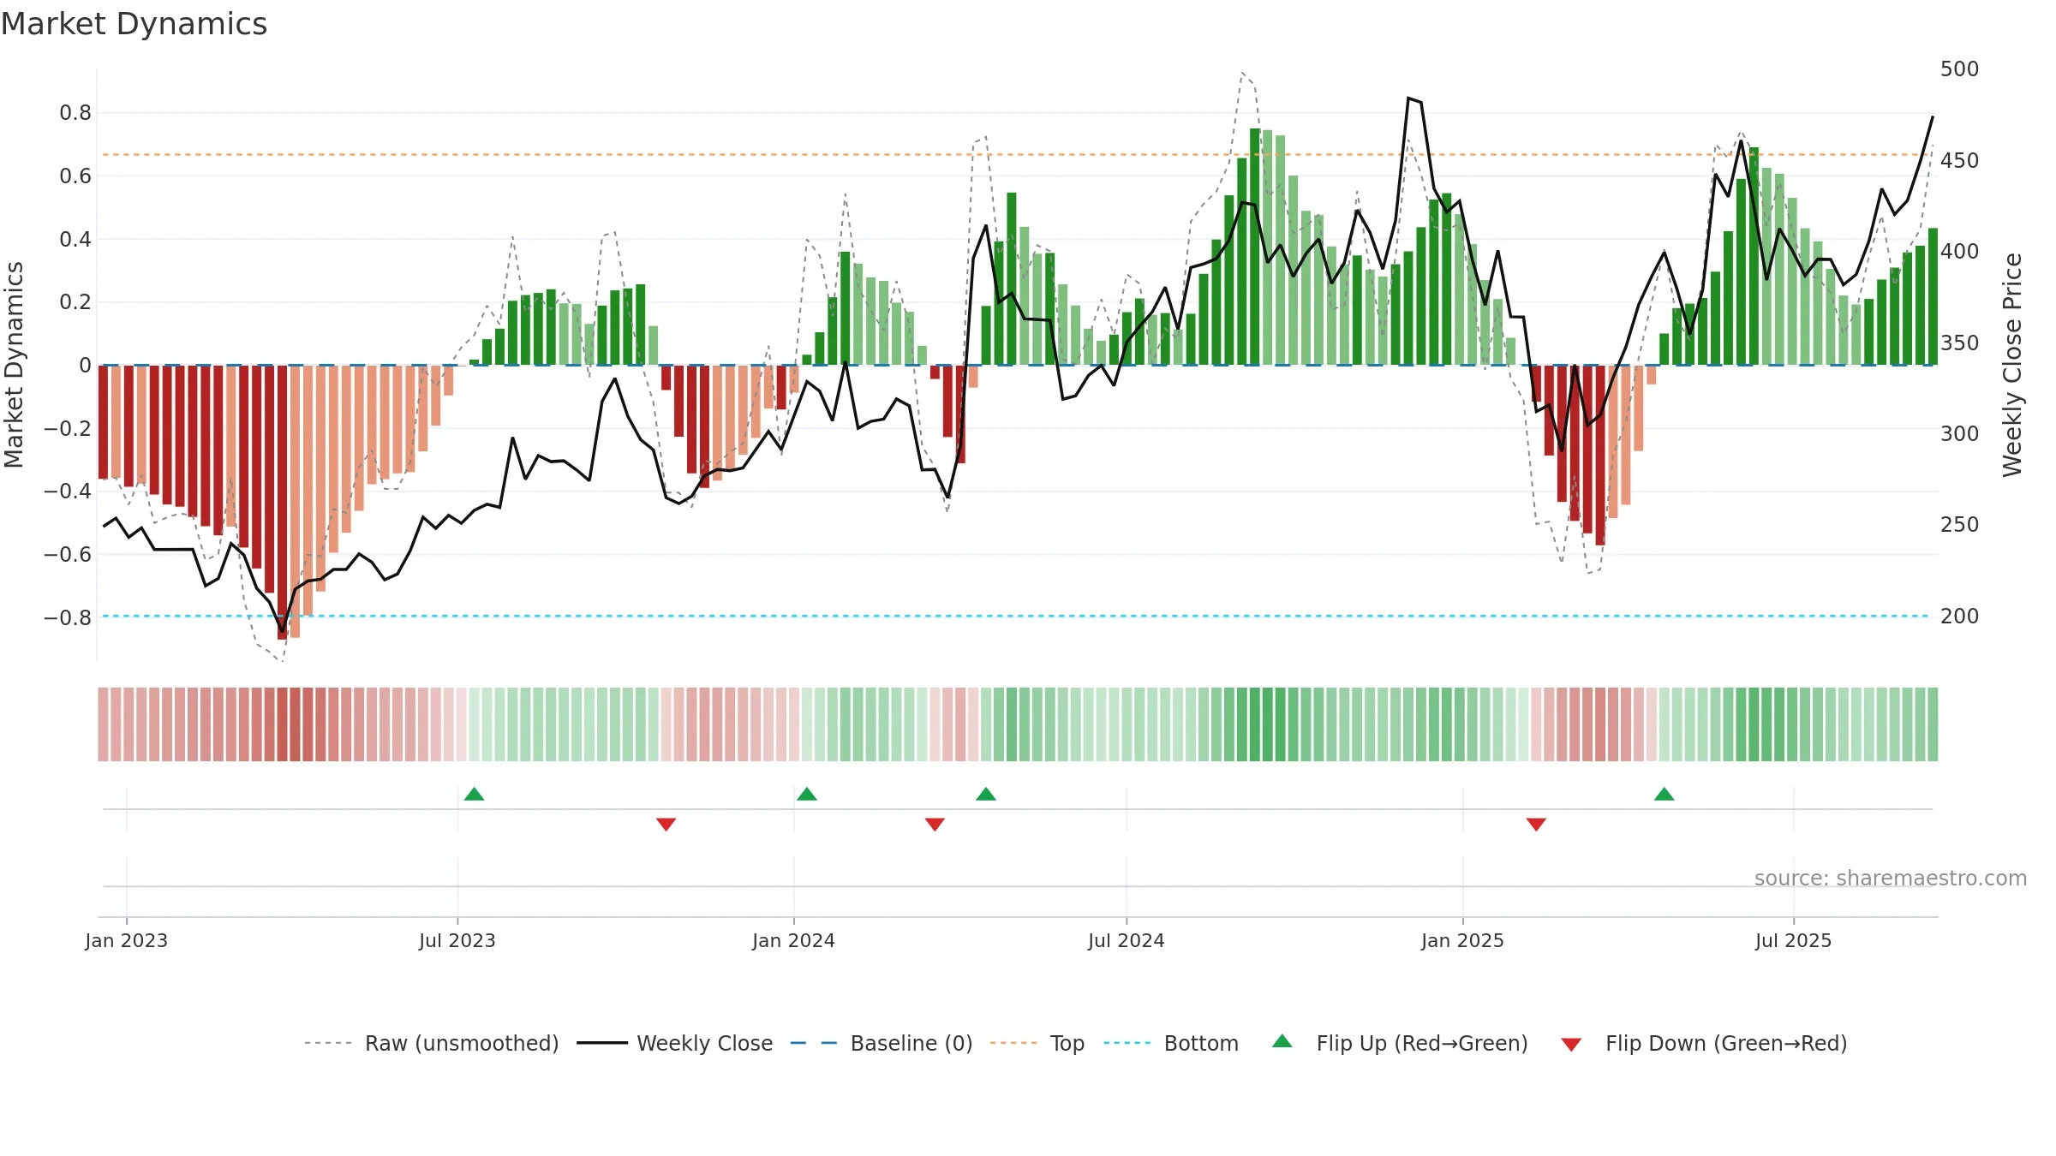Click the green flip-up triangle near Jan 2024

coord(807,794)
